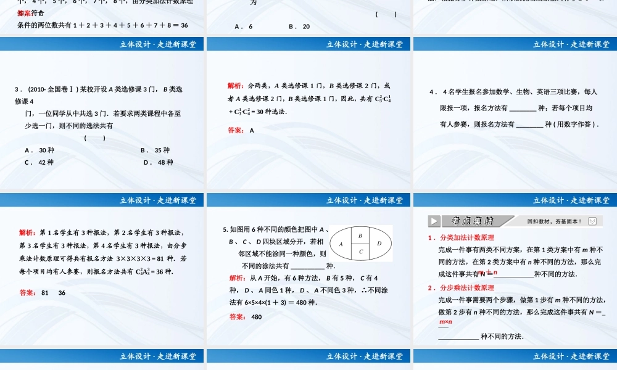Click the answer bracket ( ) in question 3
This screenshot has width=617, height=370.
point(95,138)
